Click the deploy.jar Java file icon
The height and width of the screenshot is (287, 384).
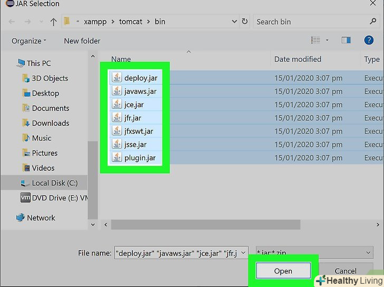(117, 77)
